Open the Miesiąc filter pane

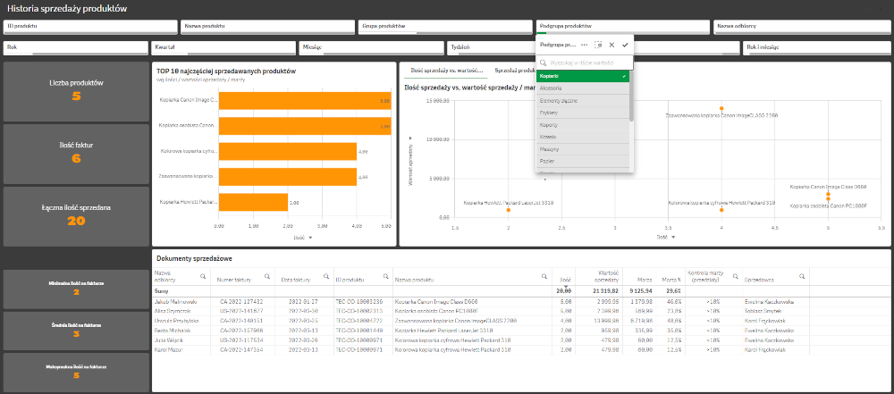pos(371,48)
